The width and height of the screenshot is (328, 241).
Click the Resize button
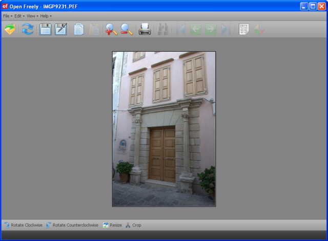(112, 225)
